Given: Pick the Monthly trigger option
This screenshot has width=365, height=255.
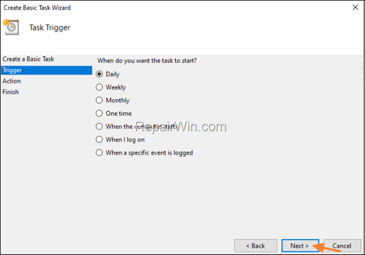Looking at the screenshot, I should pos(99,101).
